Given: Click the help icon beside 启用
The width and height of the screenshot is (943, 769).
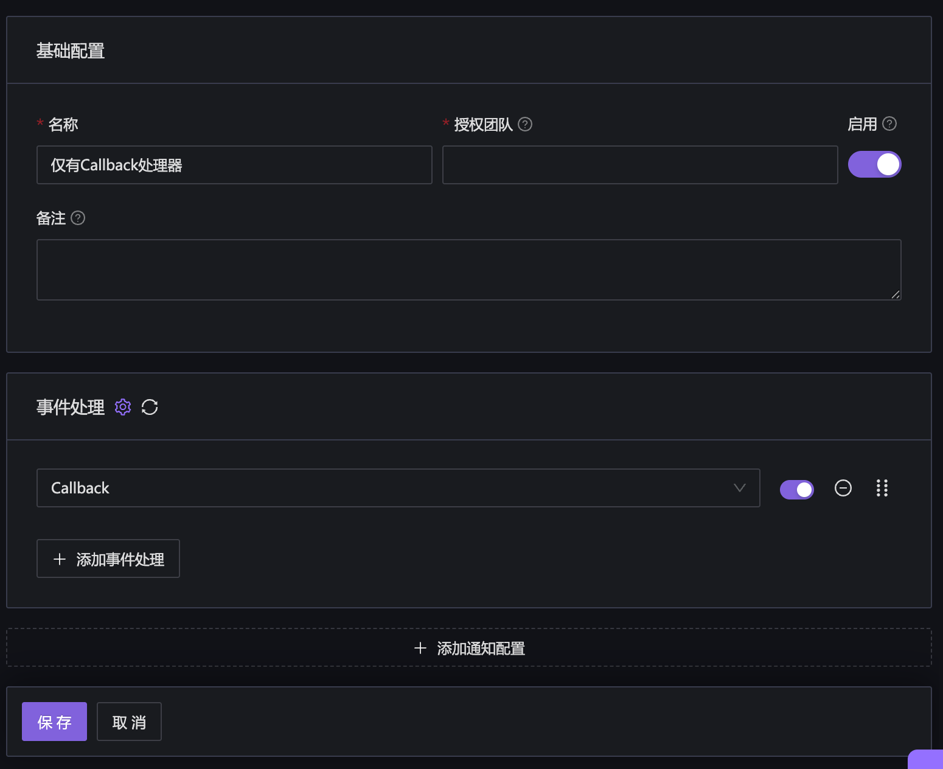Looking at the screenshot, I should [x=890, y=124].
